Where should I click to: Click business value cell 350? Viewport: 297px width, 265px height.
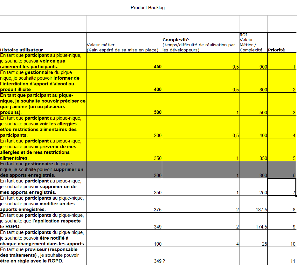124,150
